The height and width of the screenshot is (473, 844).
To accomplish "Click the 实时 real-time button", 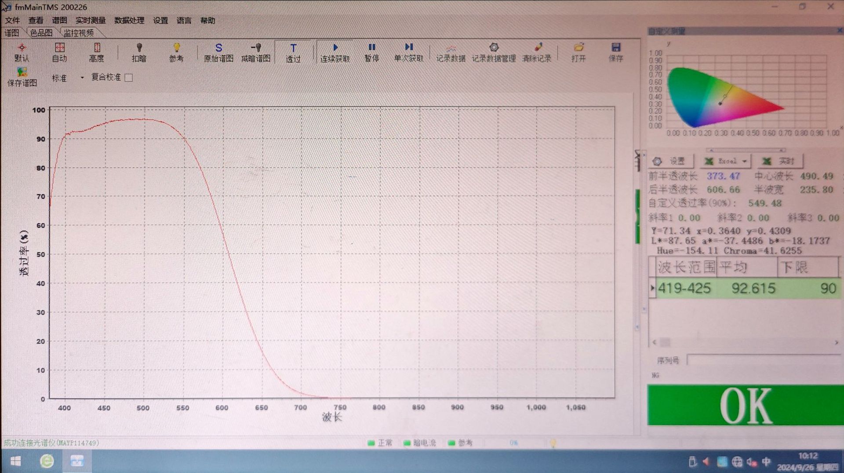I will tap(780, 161).
